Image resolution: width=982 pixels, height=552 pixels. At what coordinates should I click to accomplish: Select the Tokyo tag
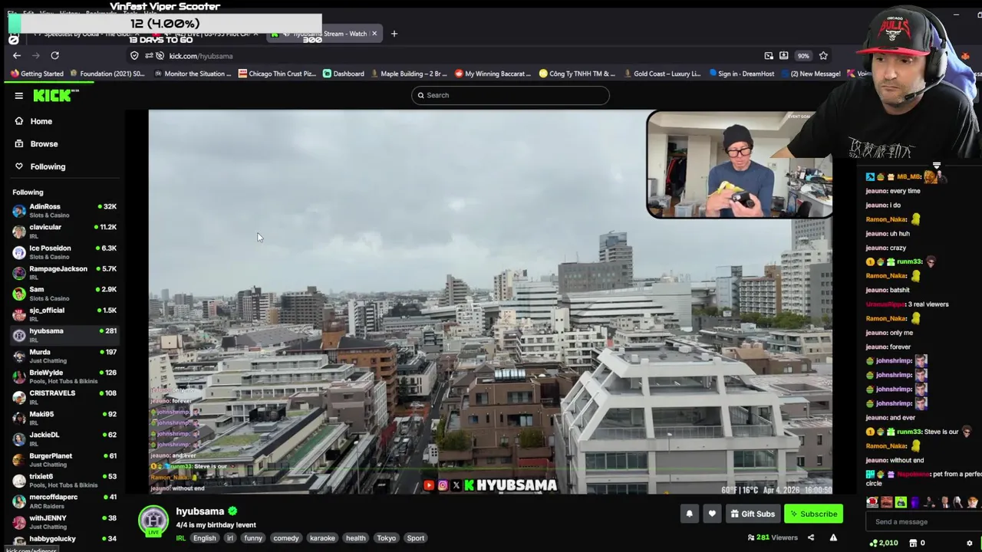point(387,538)
